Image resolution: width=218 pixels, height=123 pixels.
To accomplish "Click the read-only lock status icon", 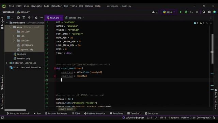I will (214, 118).
